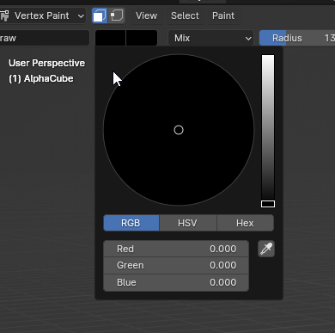
Task: Enable vertex selection masking icon
Action: click(x=117, y=15)
